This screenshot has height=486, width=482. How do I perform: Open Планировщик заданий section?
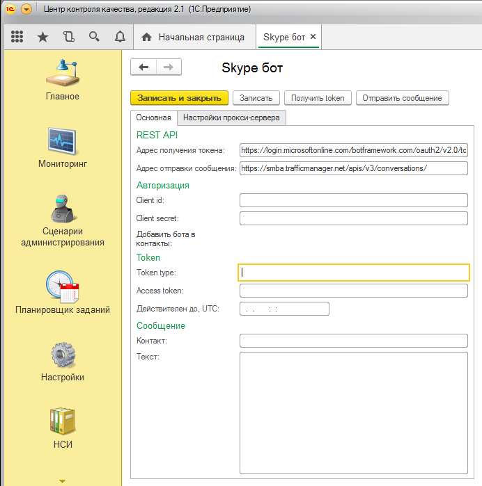pyautogui.click(x=63, y=292)
